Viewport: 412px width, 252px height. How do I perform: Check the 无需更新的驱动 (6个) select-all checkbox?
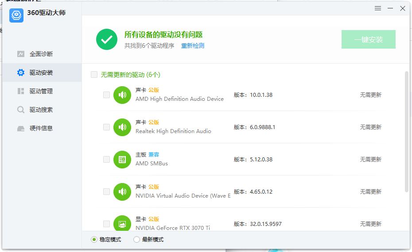click(94, 74)
